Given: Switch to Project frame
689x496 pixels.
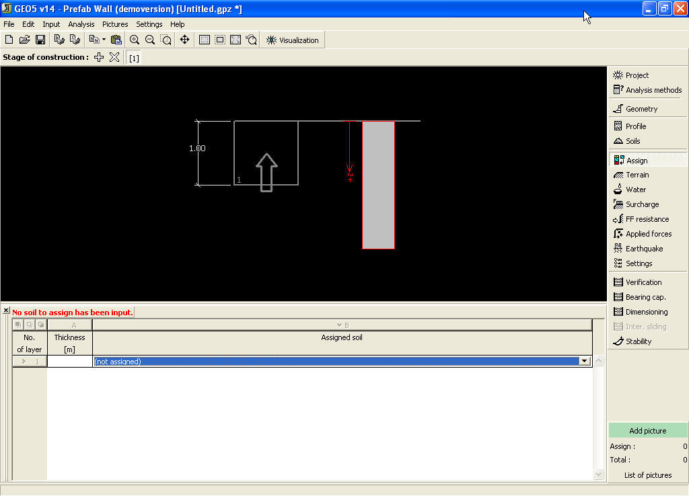Looking at the screenshot, I should [x=648, y=75].
